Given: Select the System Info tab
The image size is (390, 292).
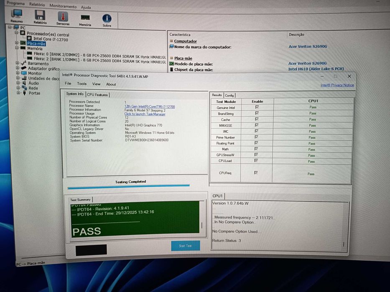Looking at the screenshot, I should (75, 93).
